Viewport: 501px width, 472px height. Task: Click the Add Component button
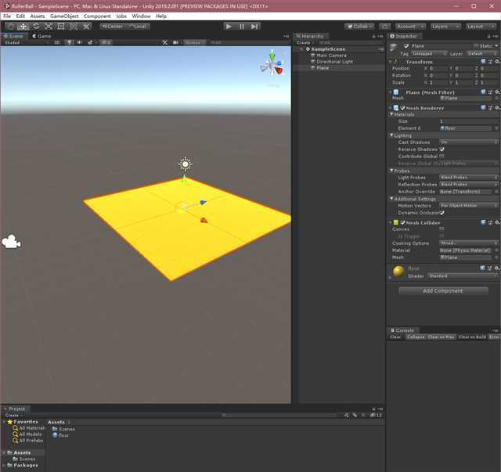(x=443, y=291)
